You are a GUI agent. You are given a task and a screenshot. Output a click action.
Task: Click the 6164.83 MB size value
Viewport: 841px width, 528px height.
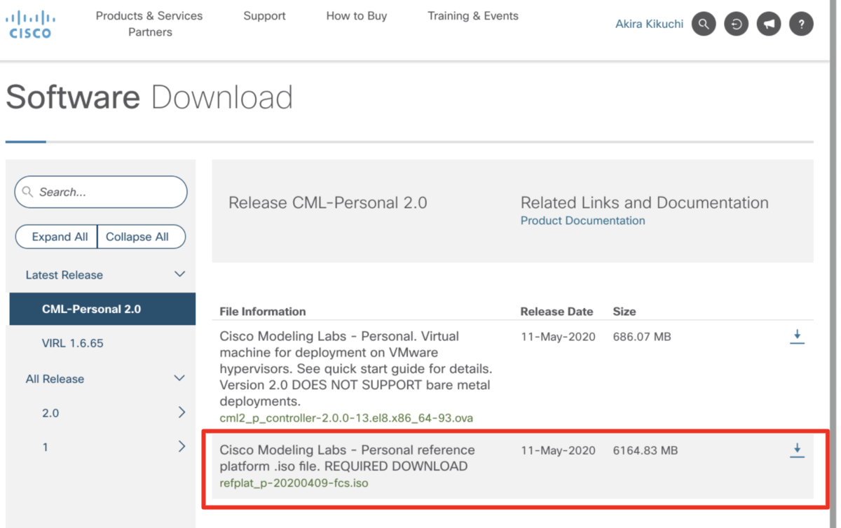pos(645,450)
